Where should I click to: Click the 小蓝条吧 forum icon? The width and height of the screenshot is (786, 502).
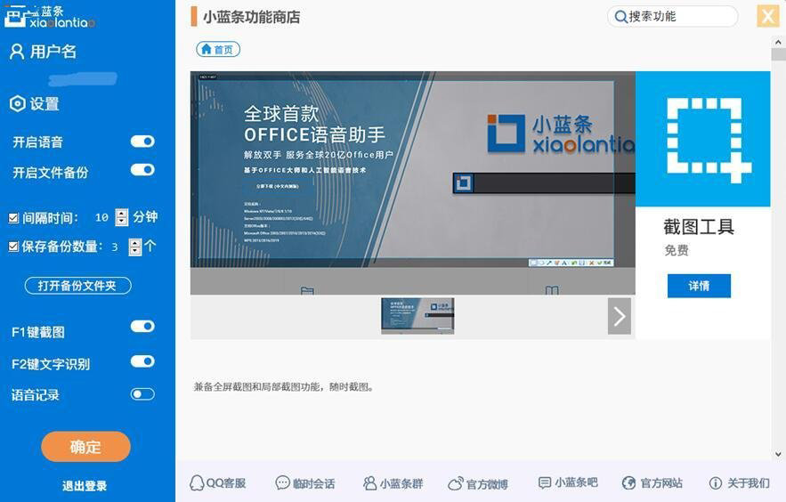[x=545, y=482]
